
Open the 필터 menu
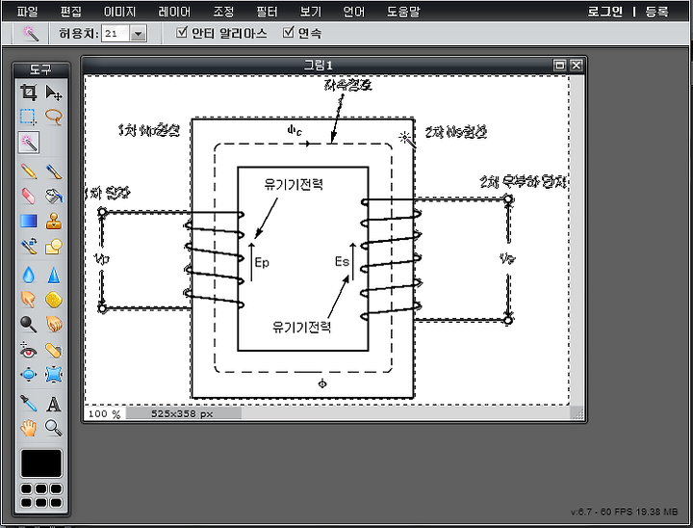coord(267,12)
